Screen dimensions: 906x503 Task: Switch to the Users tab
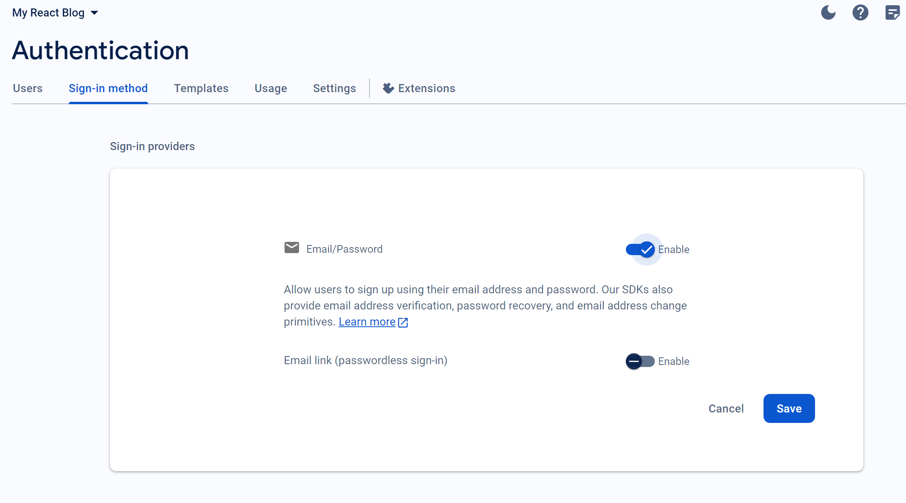[x=28, y=88]
